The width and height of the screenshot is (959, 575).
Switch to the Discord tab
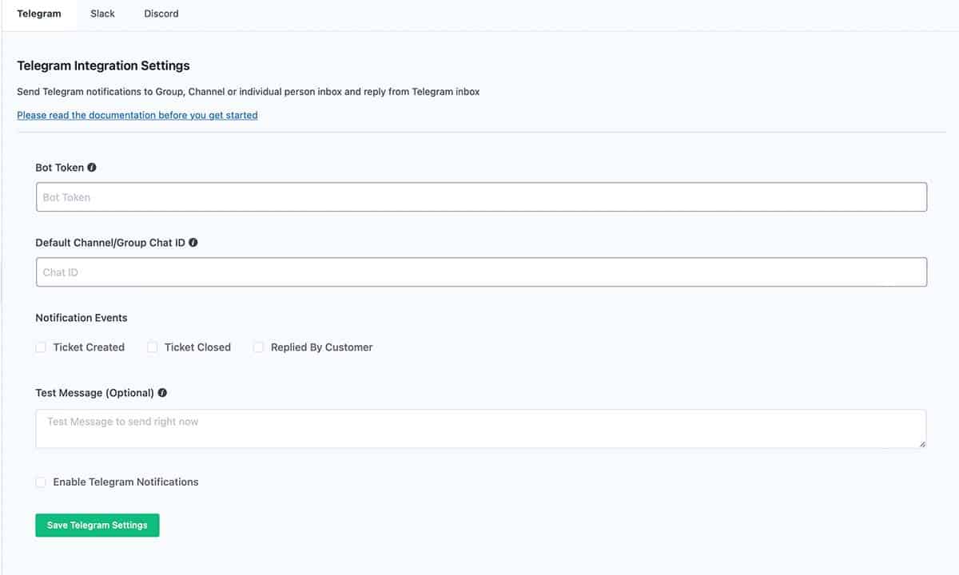point(161,14)
